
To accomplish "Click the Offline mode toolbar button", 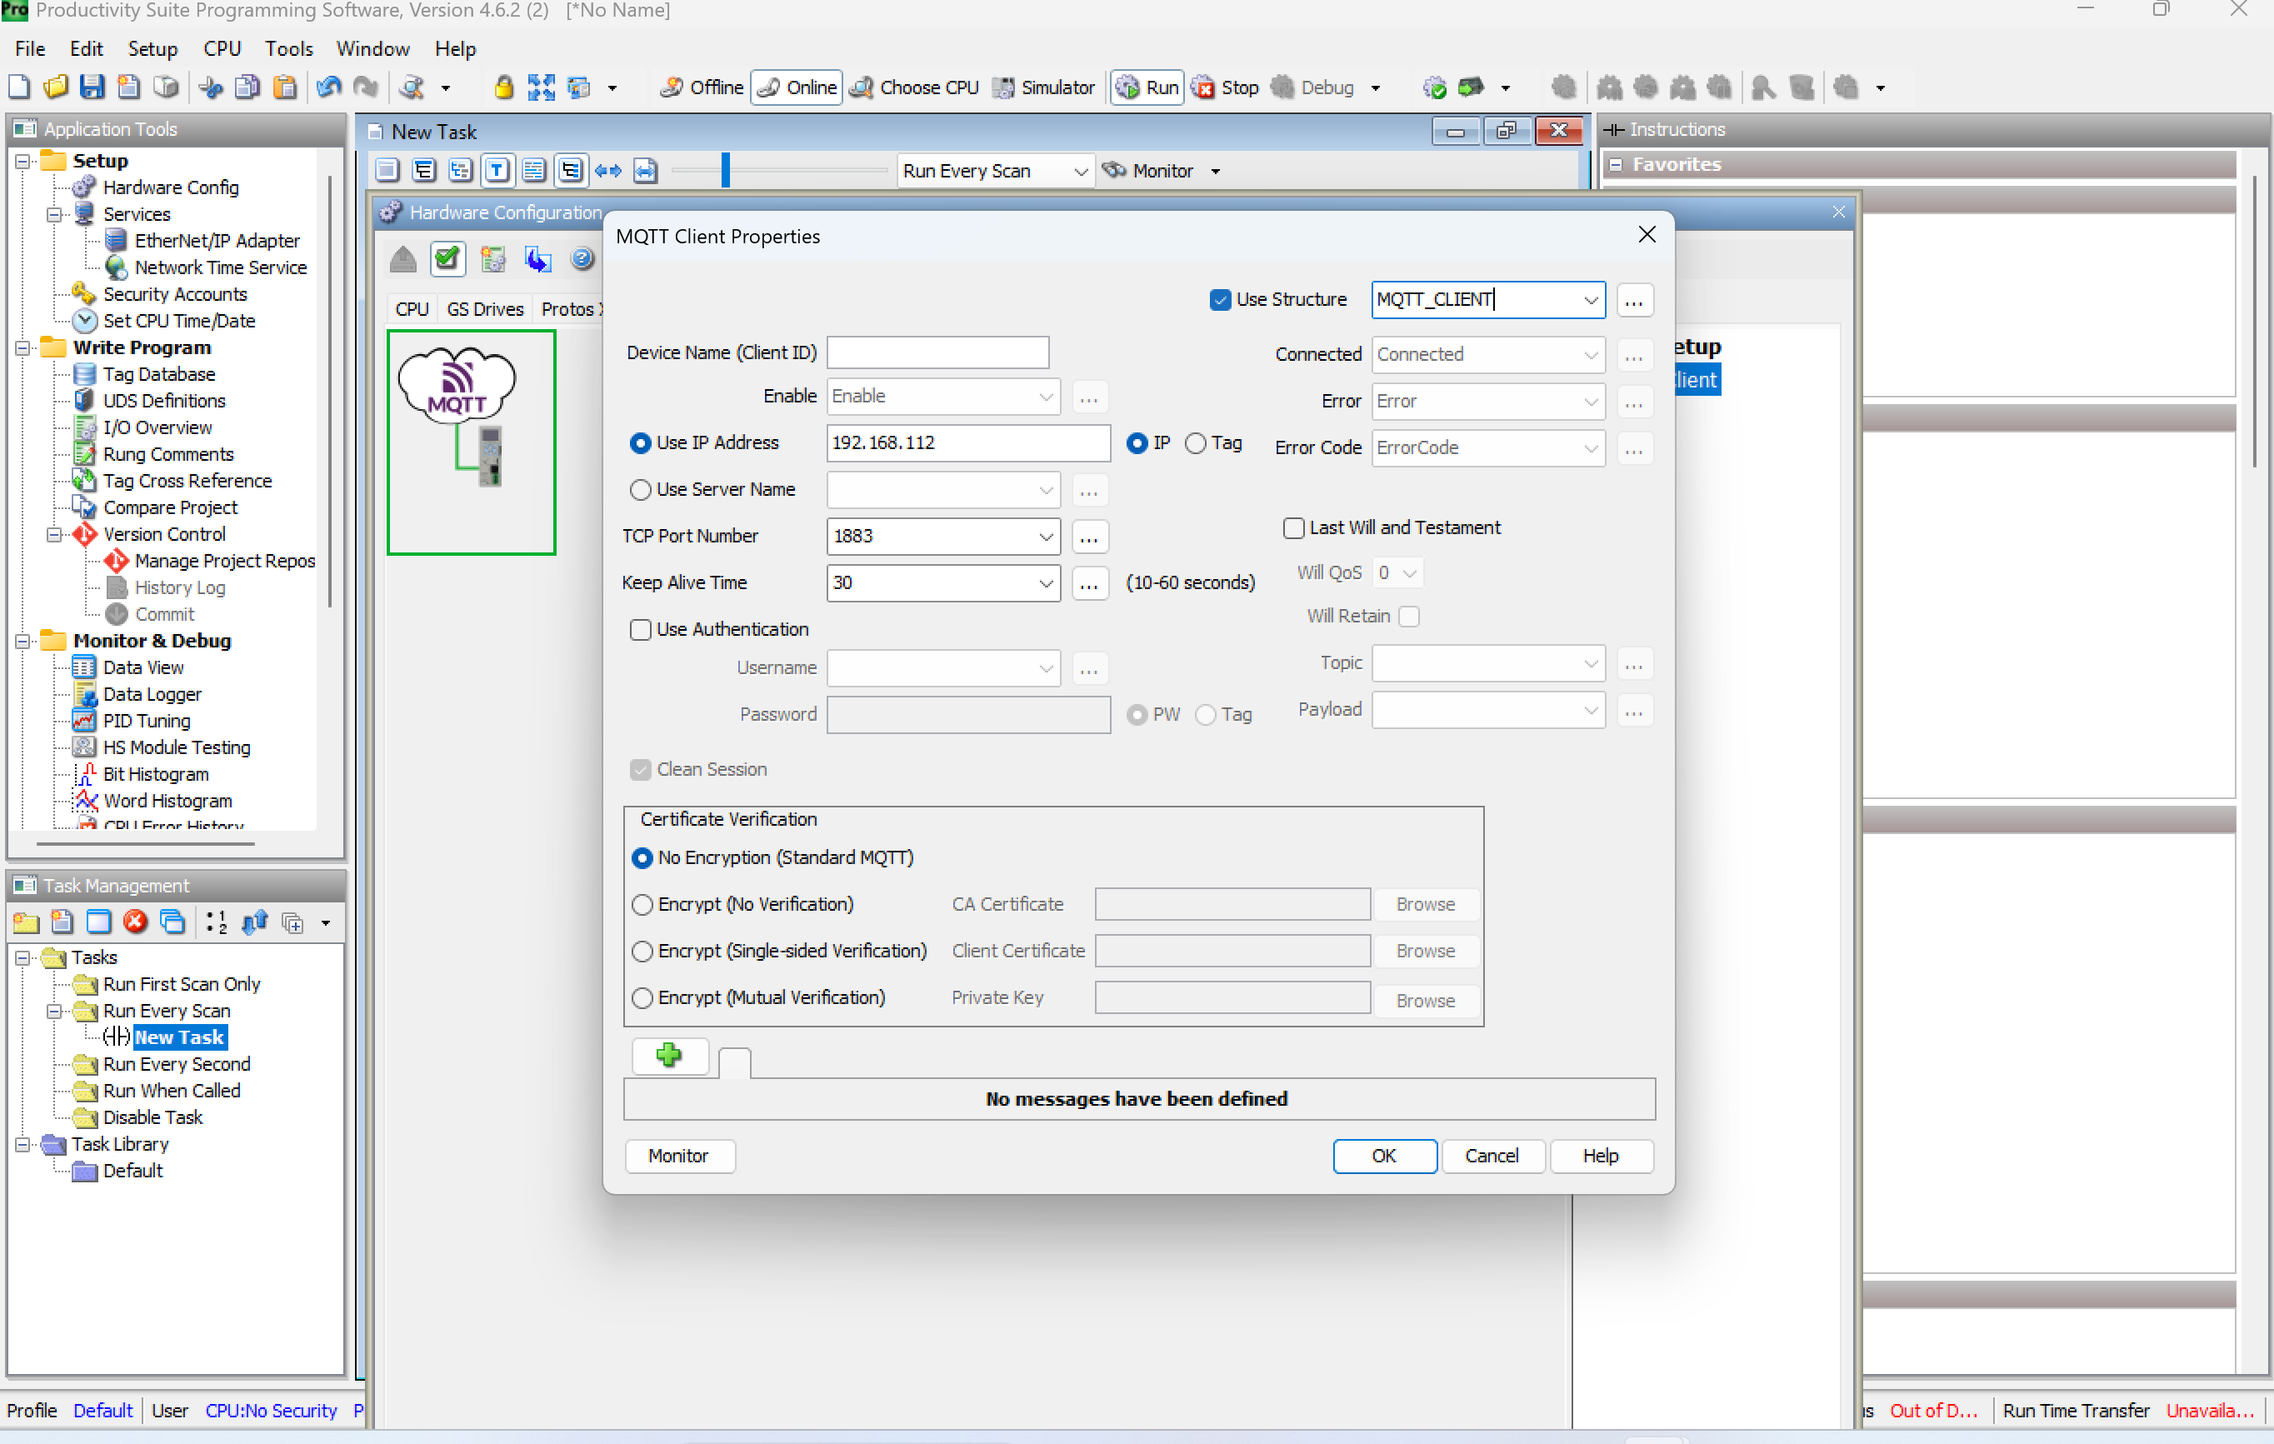I will point(702,87).
